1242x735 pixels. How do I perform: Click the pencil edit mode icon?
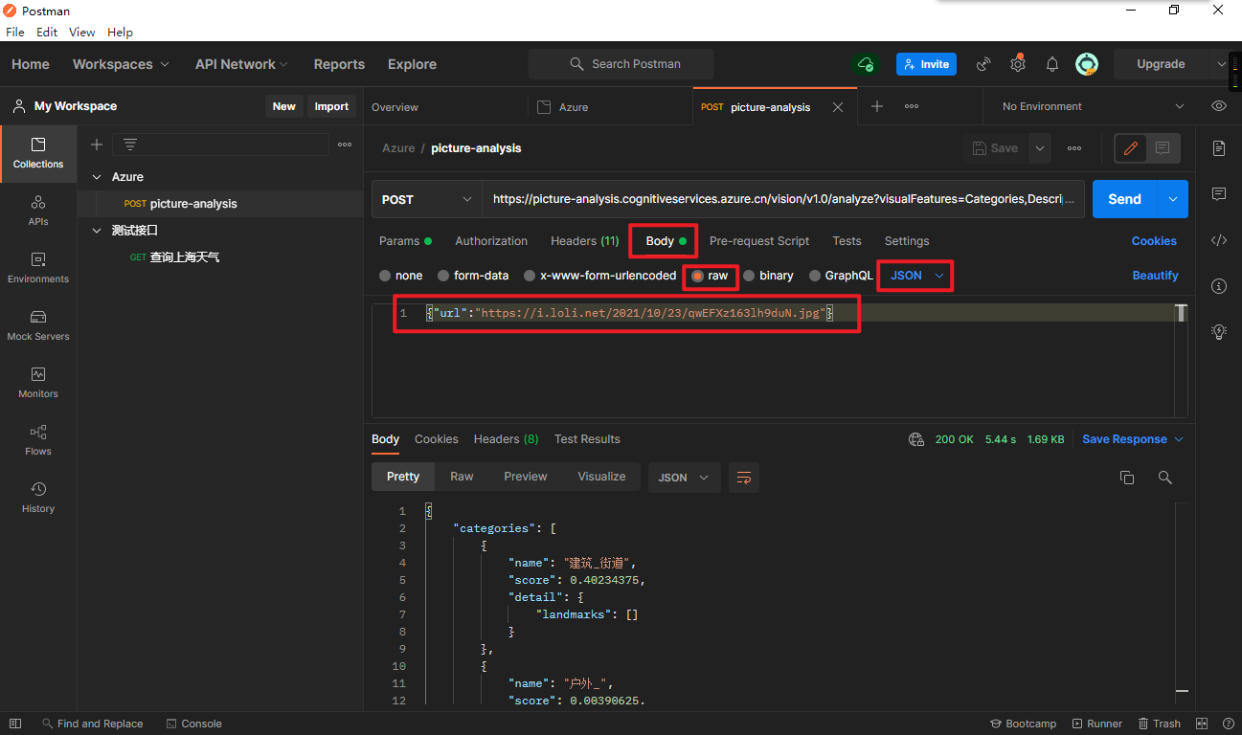tap(1131, 148)
